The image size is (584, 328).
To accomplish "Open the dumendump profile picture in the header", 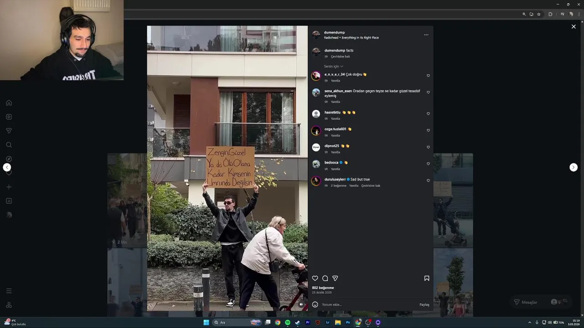I will [316, 35].
